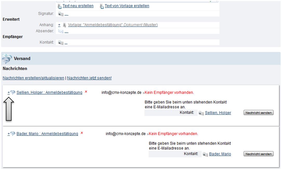Click 'Text von Vorlage erstellen' link
Image resolution: width=282 pixels, height=169 pixels.
pos(127,6)
